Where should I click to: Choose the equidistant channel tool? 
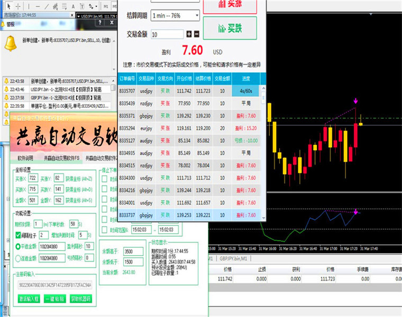55,6
